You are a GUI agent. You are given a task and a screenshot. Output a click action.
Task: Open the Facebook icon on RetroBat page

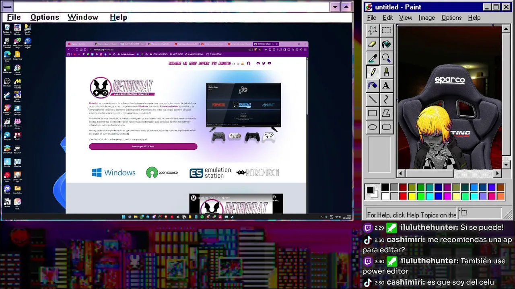248,63
